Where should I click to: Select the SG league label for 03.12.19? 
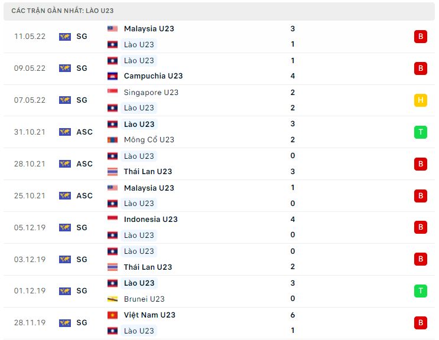(x=82, y=260)
